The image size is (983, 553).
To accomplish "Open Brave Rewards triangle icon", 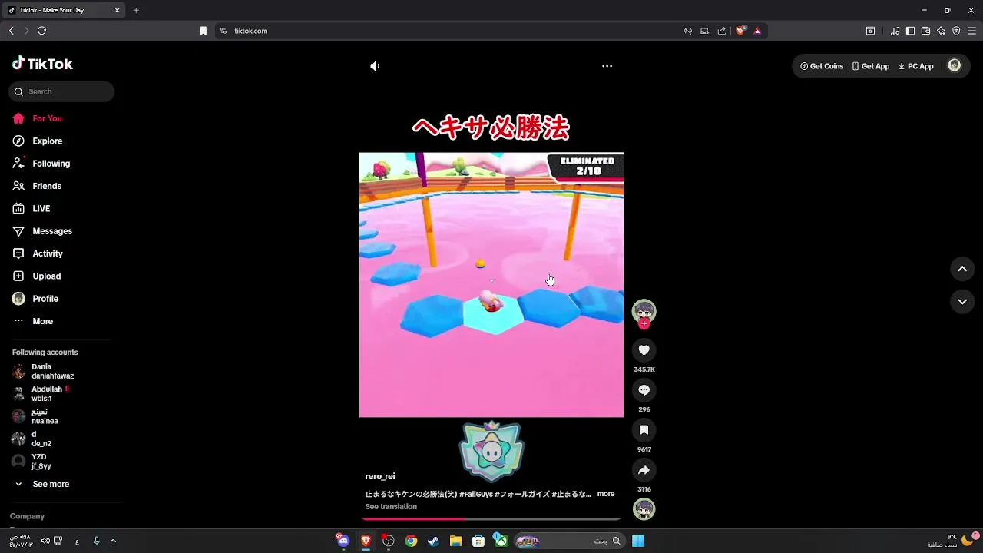I will tap(757, 31).
